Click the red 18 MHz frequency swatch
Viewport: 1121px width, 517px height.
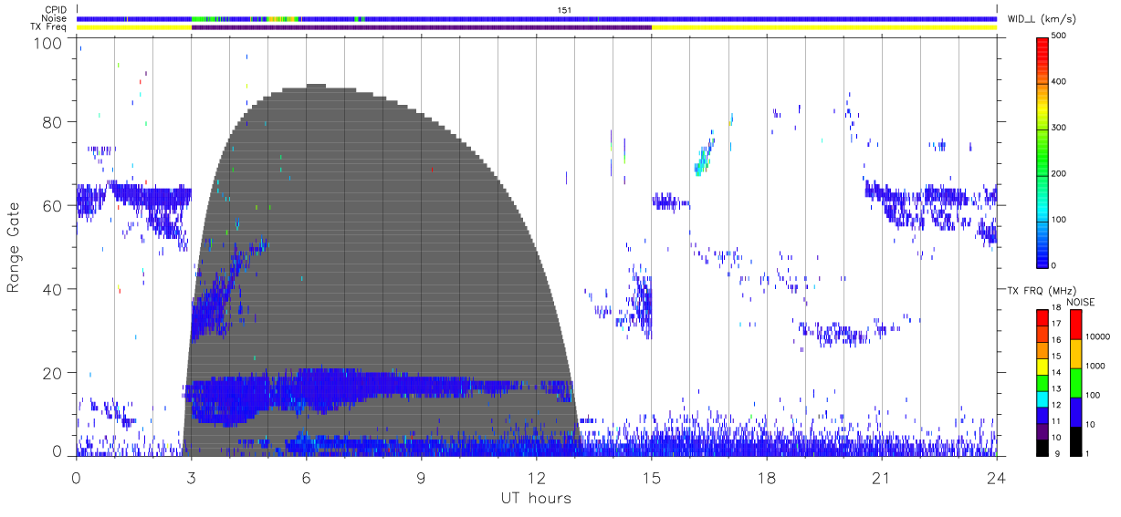coord(1042,315)
